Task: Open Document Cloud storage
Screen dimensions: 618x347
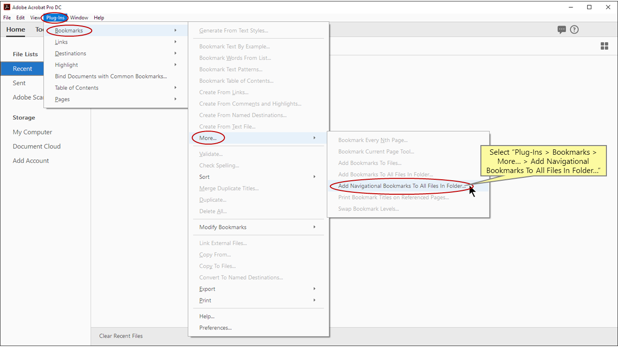Action: (x=36, y=146)
